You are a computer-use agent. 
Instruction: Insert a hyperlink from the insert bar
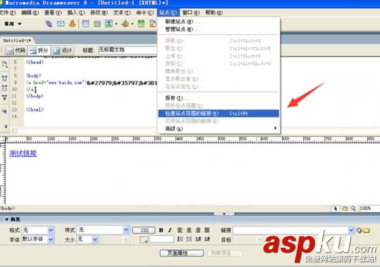pyautogui.click(x=49, y=24)
